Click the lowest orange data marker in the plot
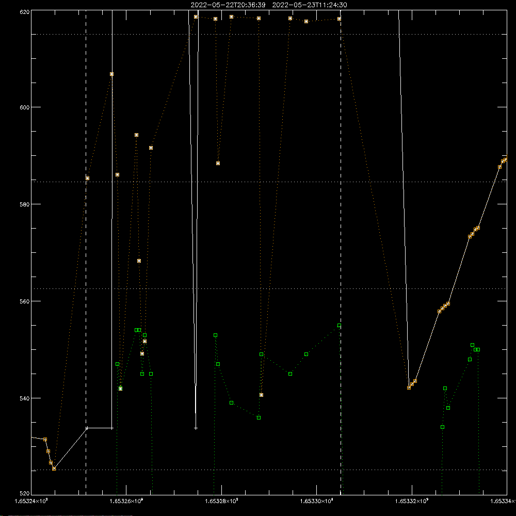 tap(54, 469)
